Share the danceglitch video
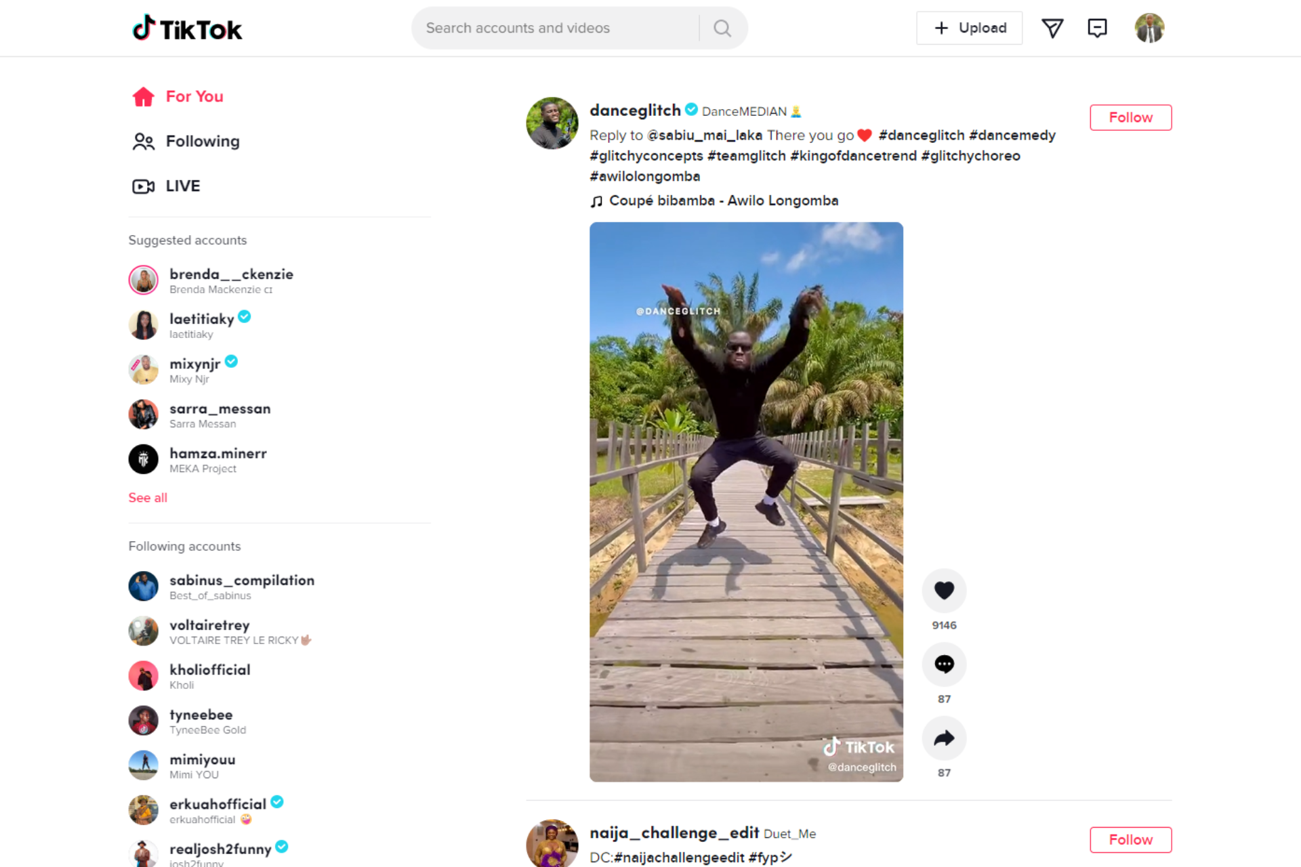 pyautogui.click(x=944, y=738)
